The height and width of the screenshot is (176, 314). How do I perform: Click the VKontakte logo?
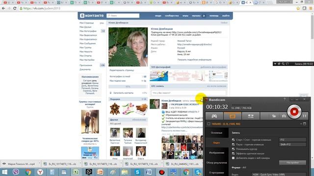tap(92, 16)
